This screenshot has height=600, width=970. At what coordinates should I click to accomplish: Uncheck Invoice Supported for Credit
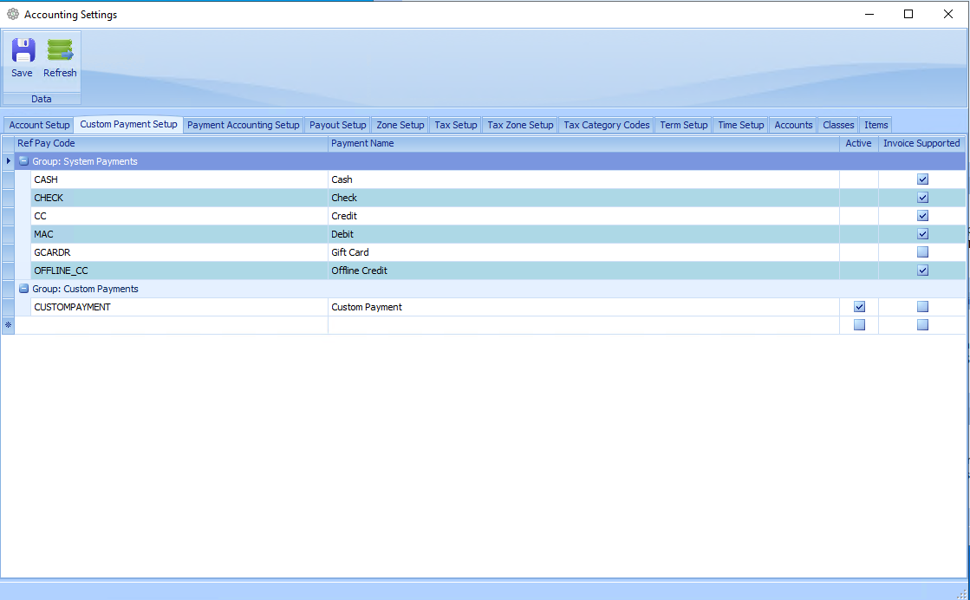tap(922, 216)
